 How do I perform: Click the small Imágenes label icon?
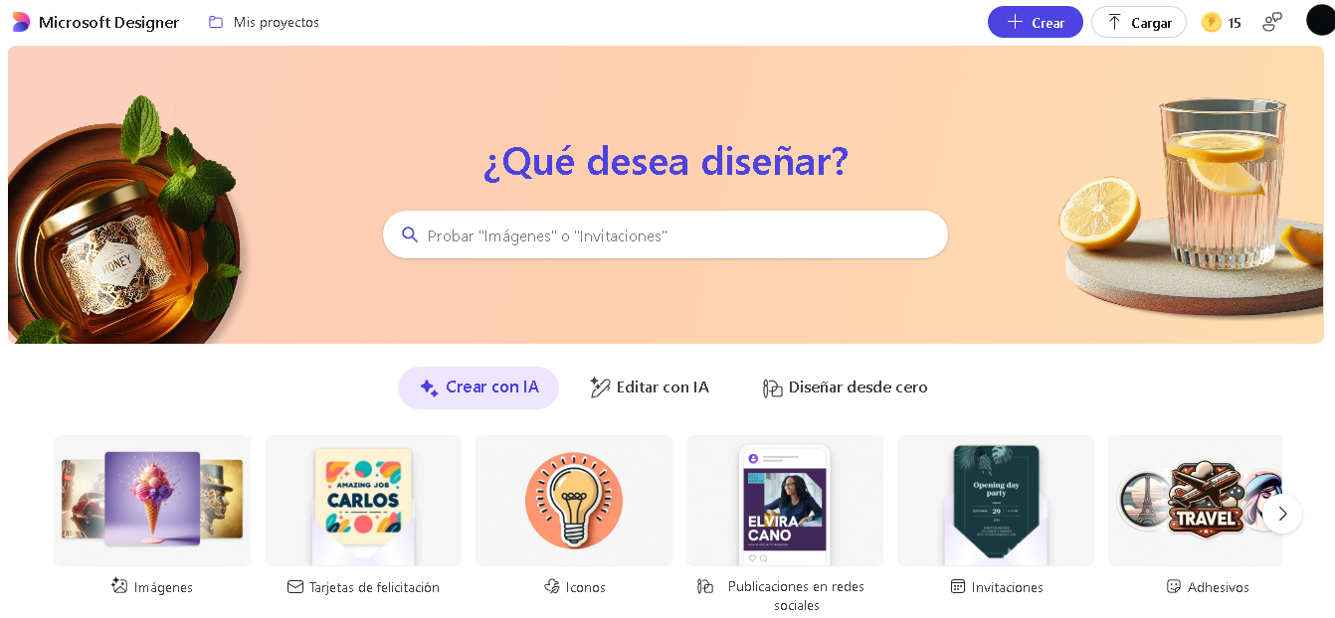119,586
